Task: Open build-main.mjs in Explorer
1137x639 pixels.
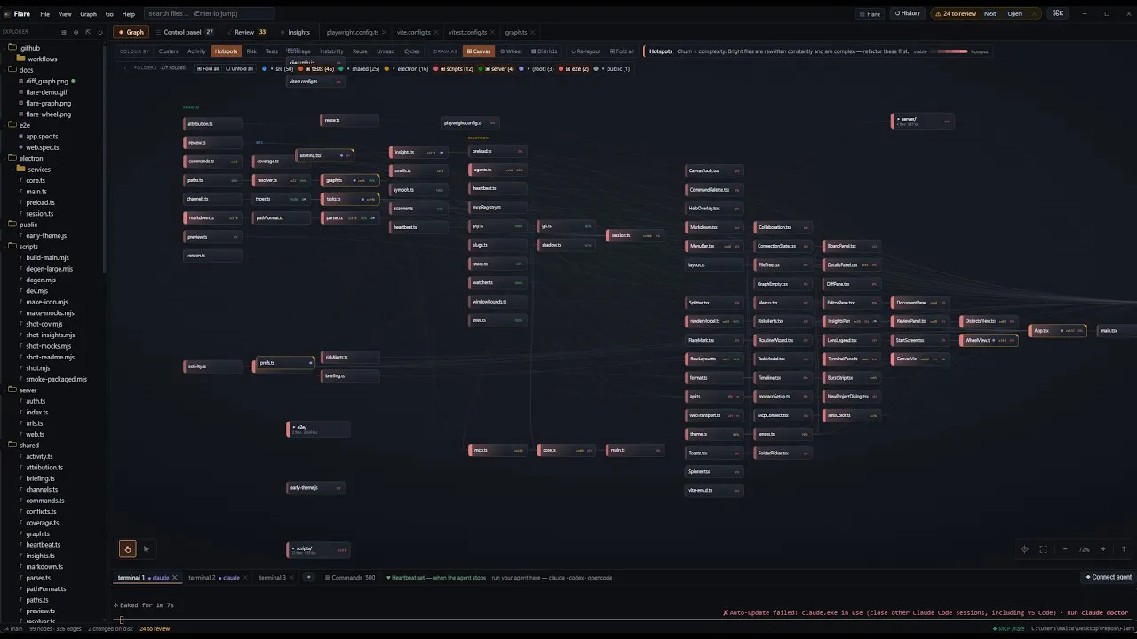Action: [47, 258]
